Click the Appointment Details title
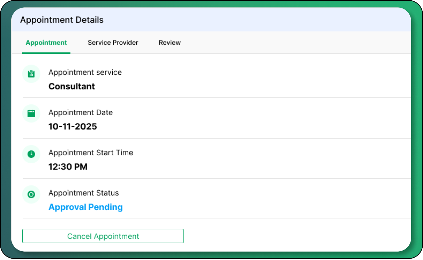The width and height of the screenshot is (423, 260). (62, 20)
